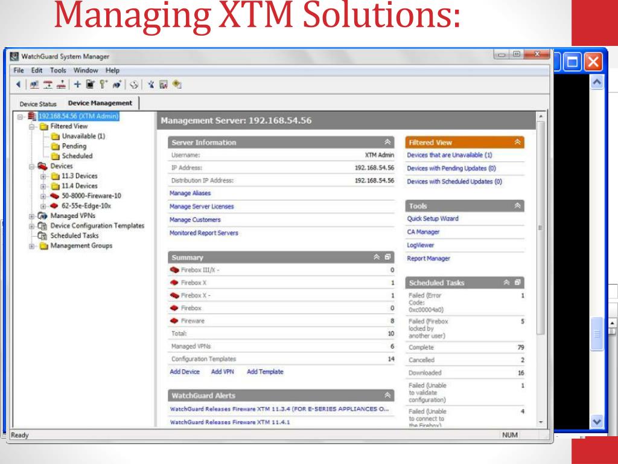Click the yellow report manager toolbar icon
The height and width of the screenshot is (464, 618).
(177, 84)
